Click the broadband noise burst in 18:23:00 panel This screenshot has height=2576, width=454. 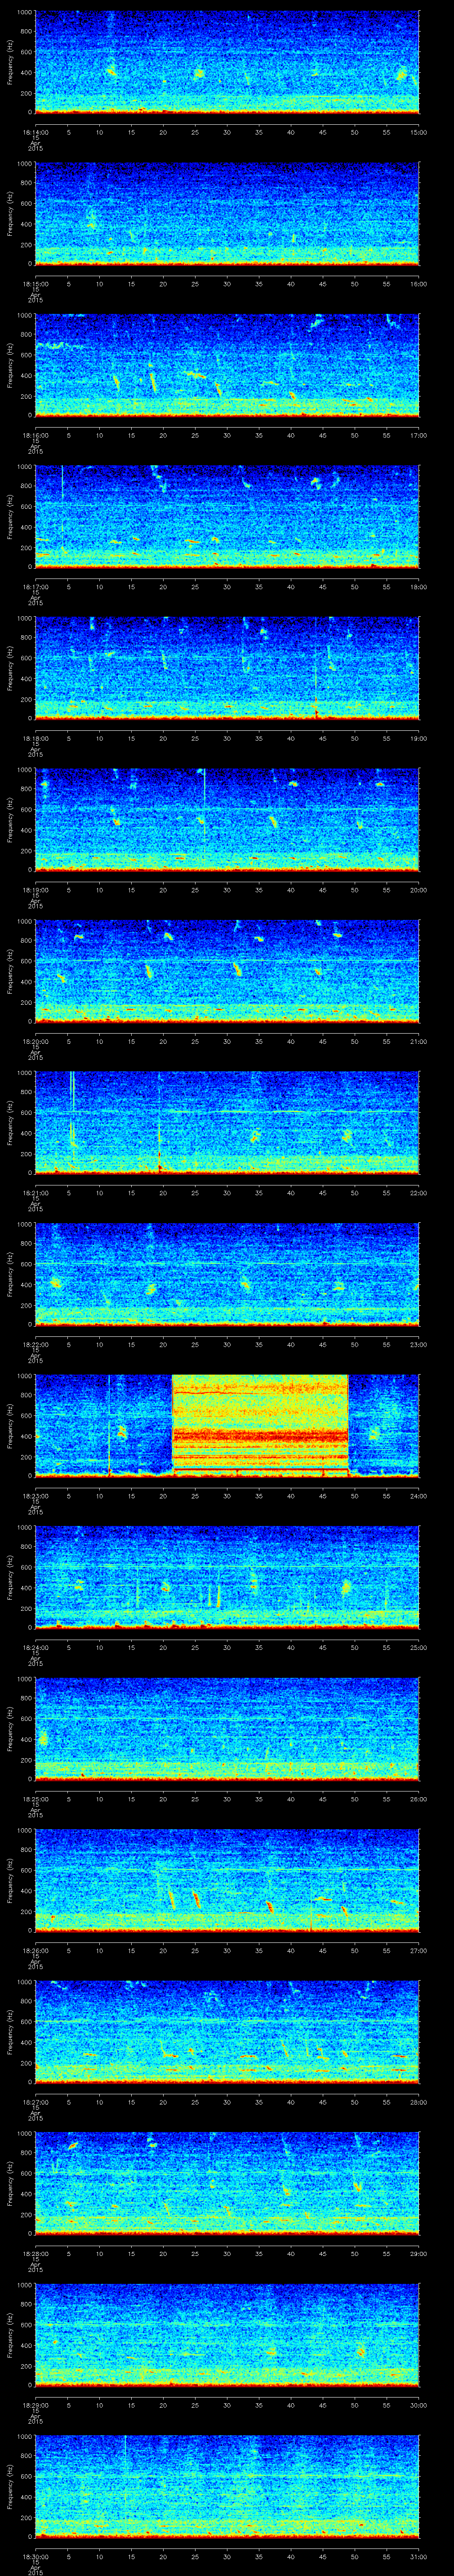[x=259, y=1425]
